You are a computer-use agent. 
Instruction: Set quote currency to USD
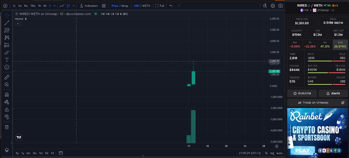pos(136,6)
